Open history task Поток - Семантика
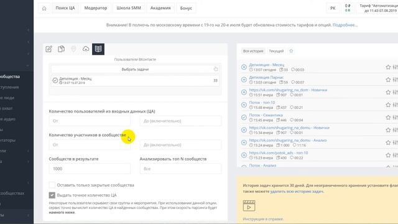 266,115
